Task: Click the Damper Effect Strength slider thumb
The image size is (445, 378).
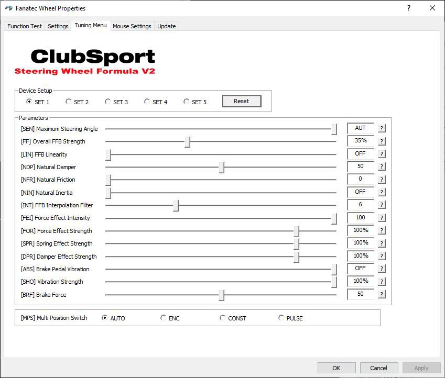Action: (x=296, y=257)
